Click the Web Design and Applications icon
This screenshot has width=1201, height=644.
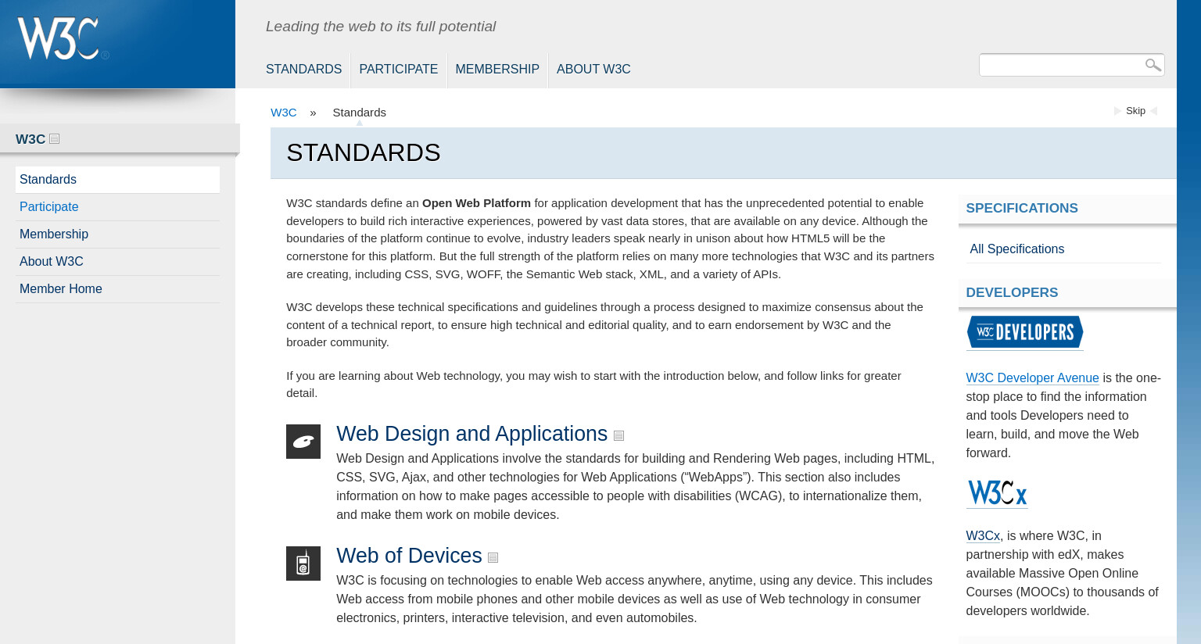coord(303,442)
